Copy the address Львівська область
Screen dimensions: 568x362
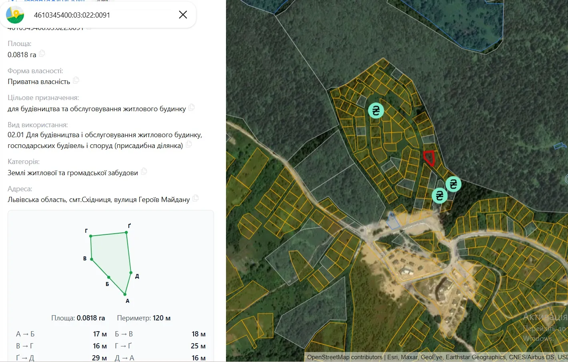tap(196, 198)
